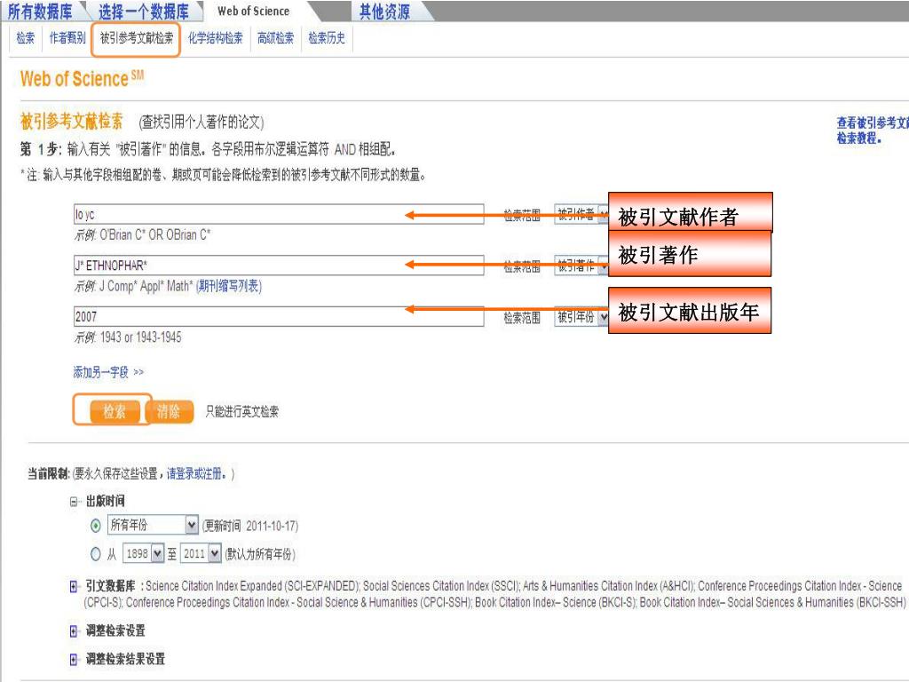Open the 查看被引参考文献检索教程 tutorial link
909x682 pixels.
click(873, 130)
